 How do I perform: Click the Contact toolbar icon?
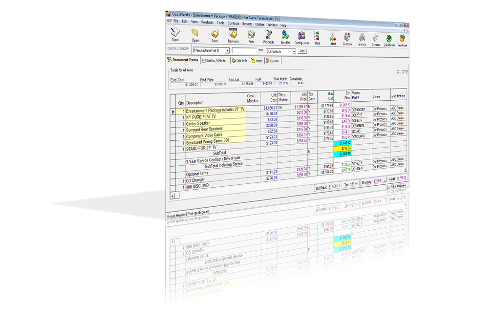point(375,39)
